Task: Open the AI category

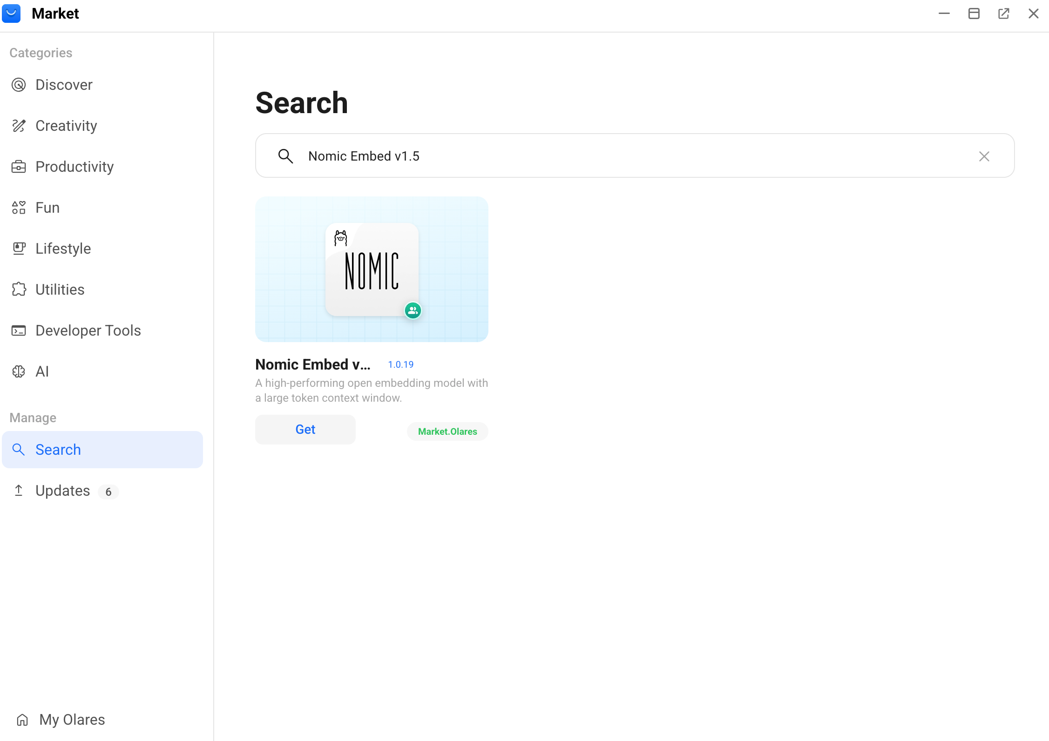Action: click(x=42, y=371)
